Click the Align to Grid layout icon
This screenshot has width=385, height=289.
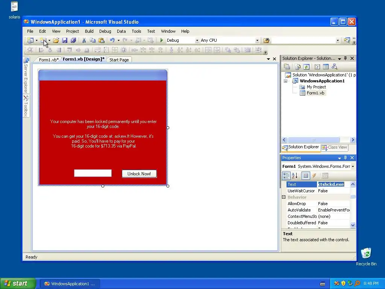tap(30, 50)
